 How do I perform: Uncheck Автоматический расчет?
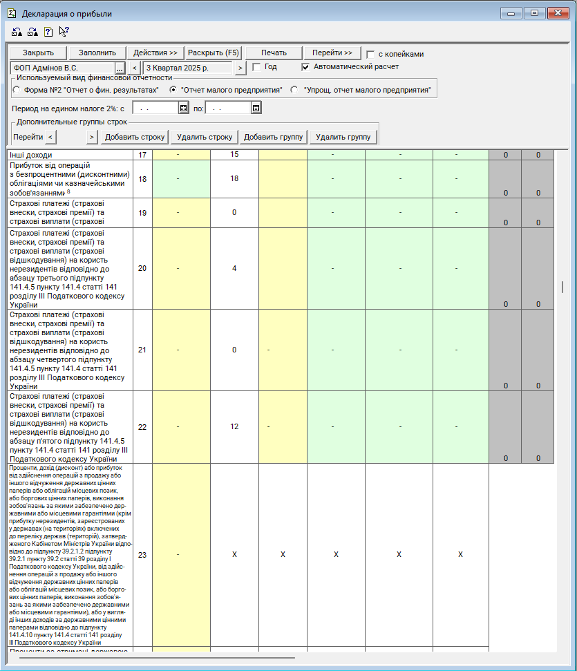coord(305,67)
